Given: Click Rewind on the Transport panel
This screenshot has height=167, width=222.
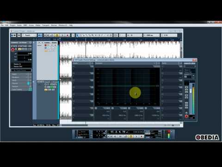Looking at the screenshot, I should click(x=115, y=136).
